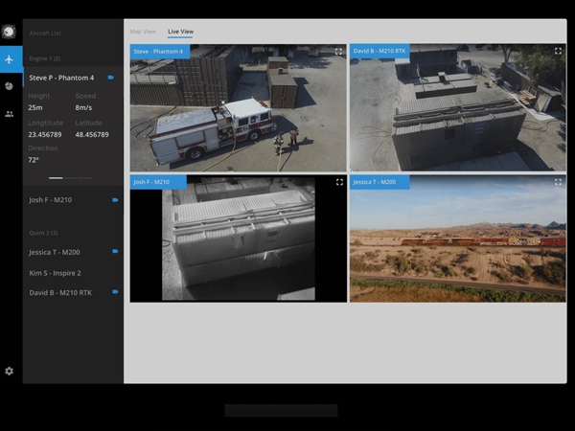Expand David B - M210 RTK feed fullscreen

coord(559,51)
